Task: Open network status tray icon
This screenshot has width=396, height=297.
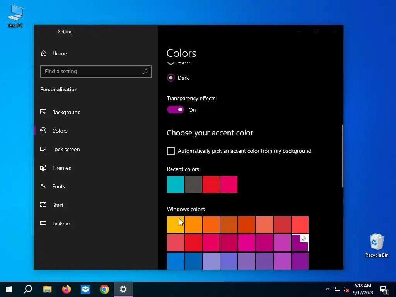Action: (x=337, y=289)
